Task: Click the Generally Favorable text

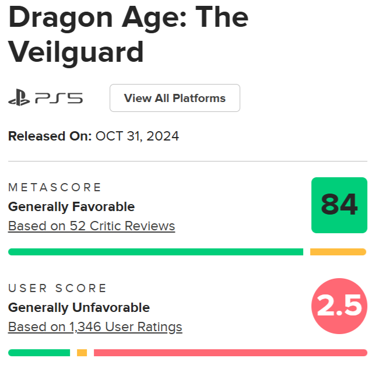Action: (71, 206)
